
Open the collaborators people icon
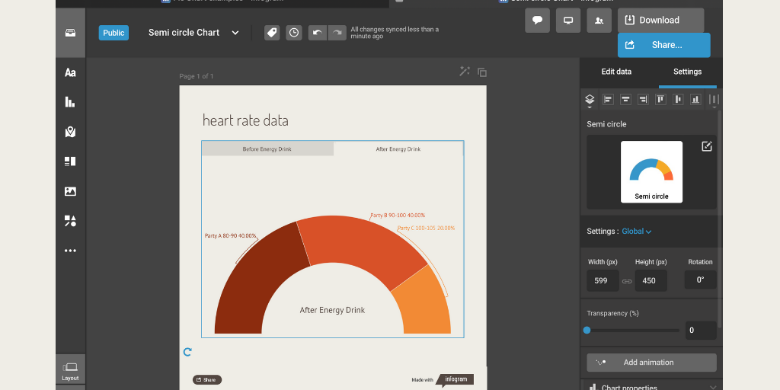point(599,21)
